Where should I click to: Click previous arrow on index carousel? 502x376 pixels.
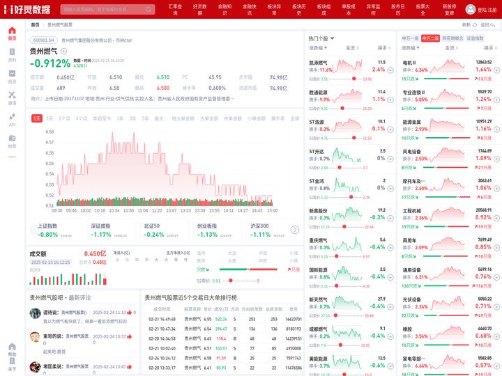click(x=34, y=230)
